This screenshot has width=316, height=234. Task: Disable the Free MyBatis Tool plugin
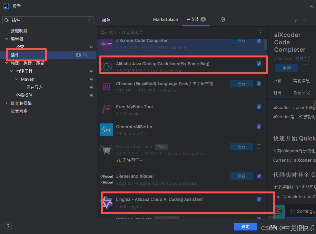(259, 107)
